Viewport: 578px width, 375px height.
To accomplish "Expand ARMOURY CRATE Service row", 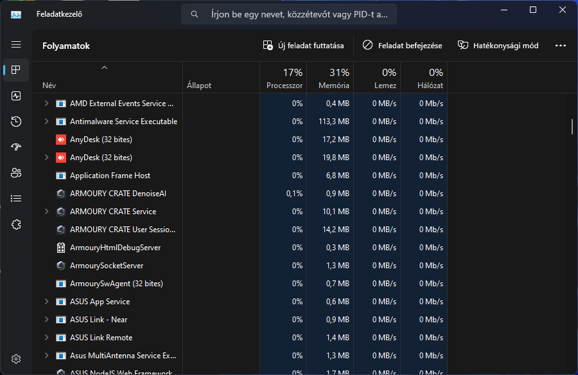I will coord(46,212).
